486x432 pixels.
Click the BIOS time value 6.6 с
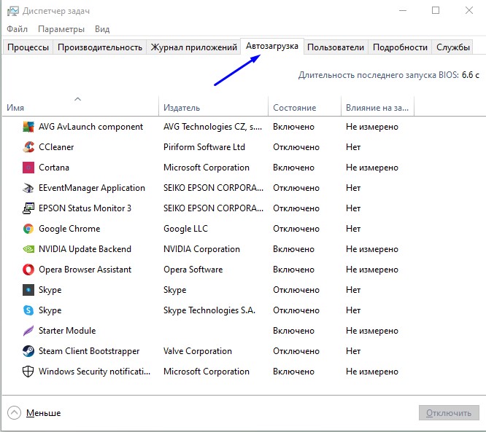pyautogui.click(x=471, y=75)
